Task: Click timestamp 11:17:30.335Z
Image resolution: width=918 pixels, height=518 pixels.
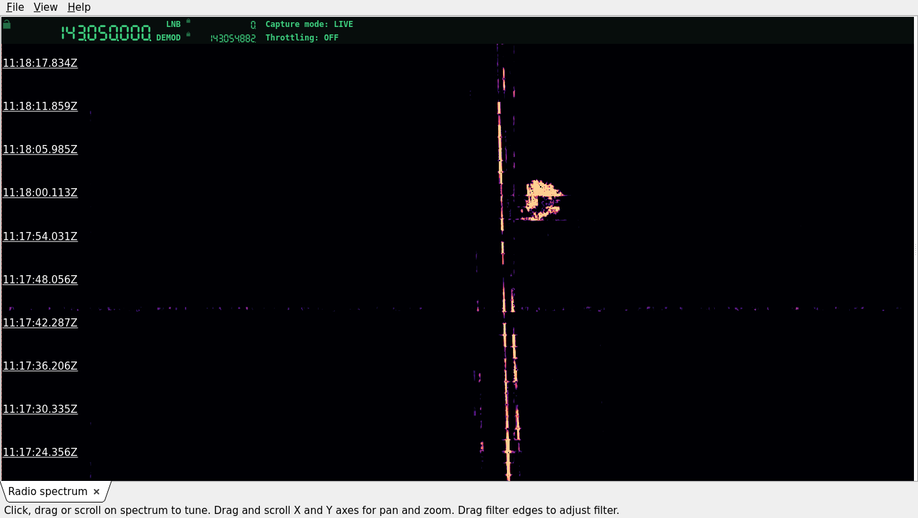Action: 40,409
